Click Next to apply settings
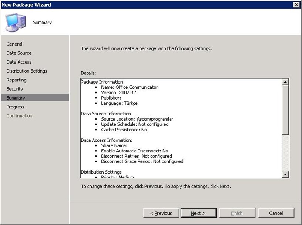Viewport: 302px width, 225px height. tap(198, 213)
